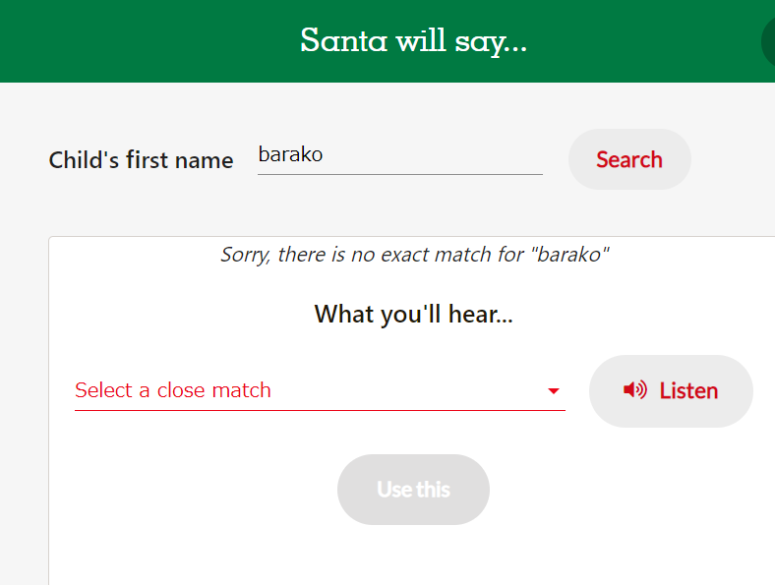Click the red dropdown arrow
This screenshot has height=585, width=775.
point(553,391)
